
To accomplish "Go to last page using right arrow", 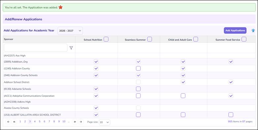I will point(81,122).
